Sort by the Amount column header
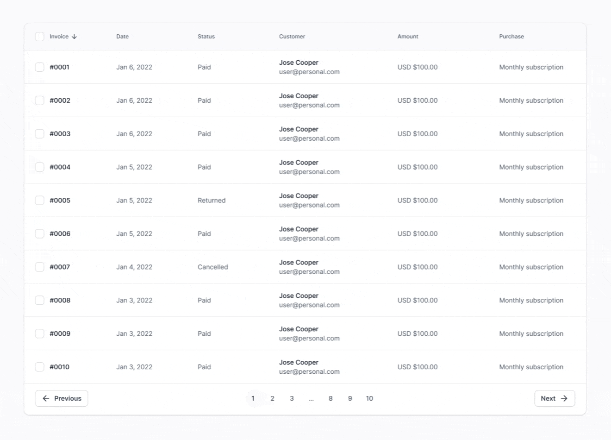The height and width of the screenshot is (440, 611). [407, 37]
